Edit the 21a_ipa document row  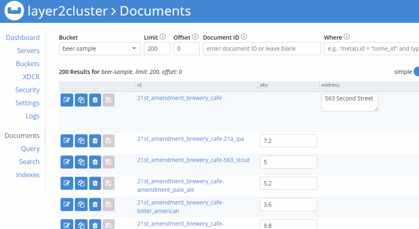click(67, 141)
